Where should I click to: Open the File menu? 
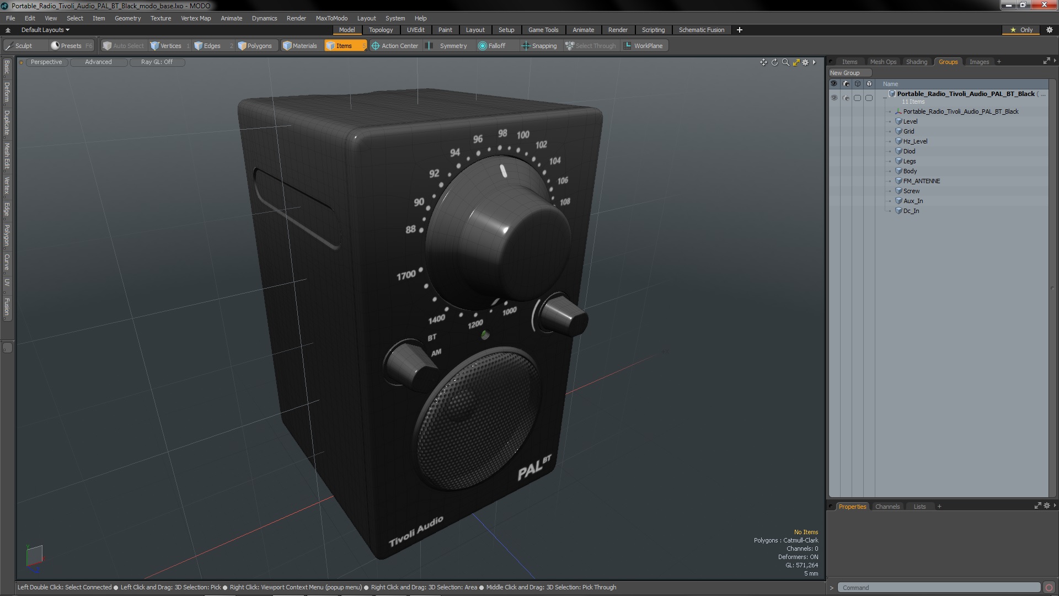[x=10, y=18]
